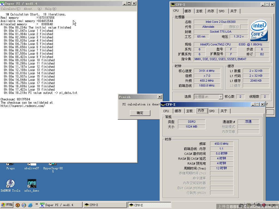279x209 pixels.
Task: Click the rated FSB value '1800.8 MHz'
Action: point(207,85)
